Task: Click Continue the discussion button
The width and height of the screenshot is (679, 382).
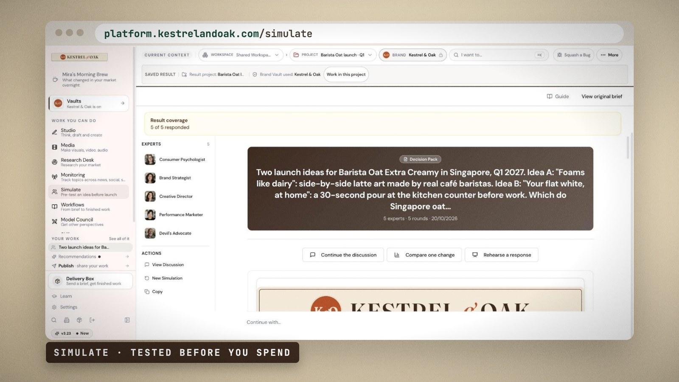Action: pos(343,255)
